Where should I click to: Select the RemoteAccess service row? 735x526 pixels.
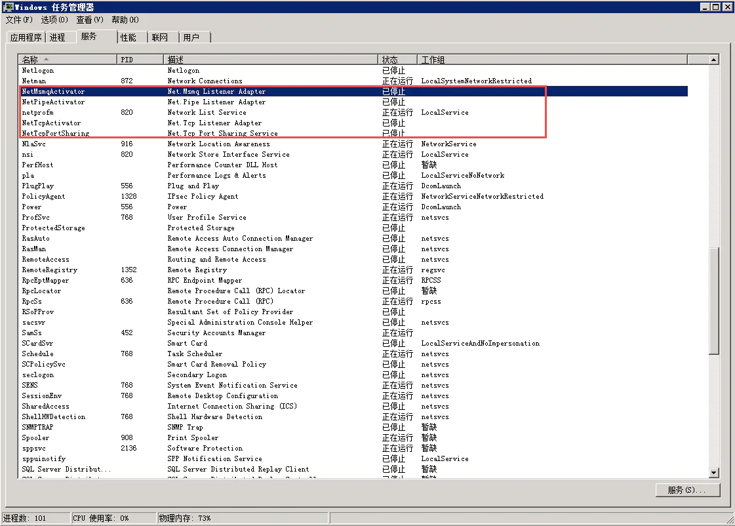tap(353, 259)
